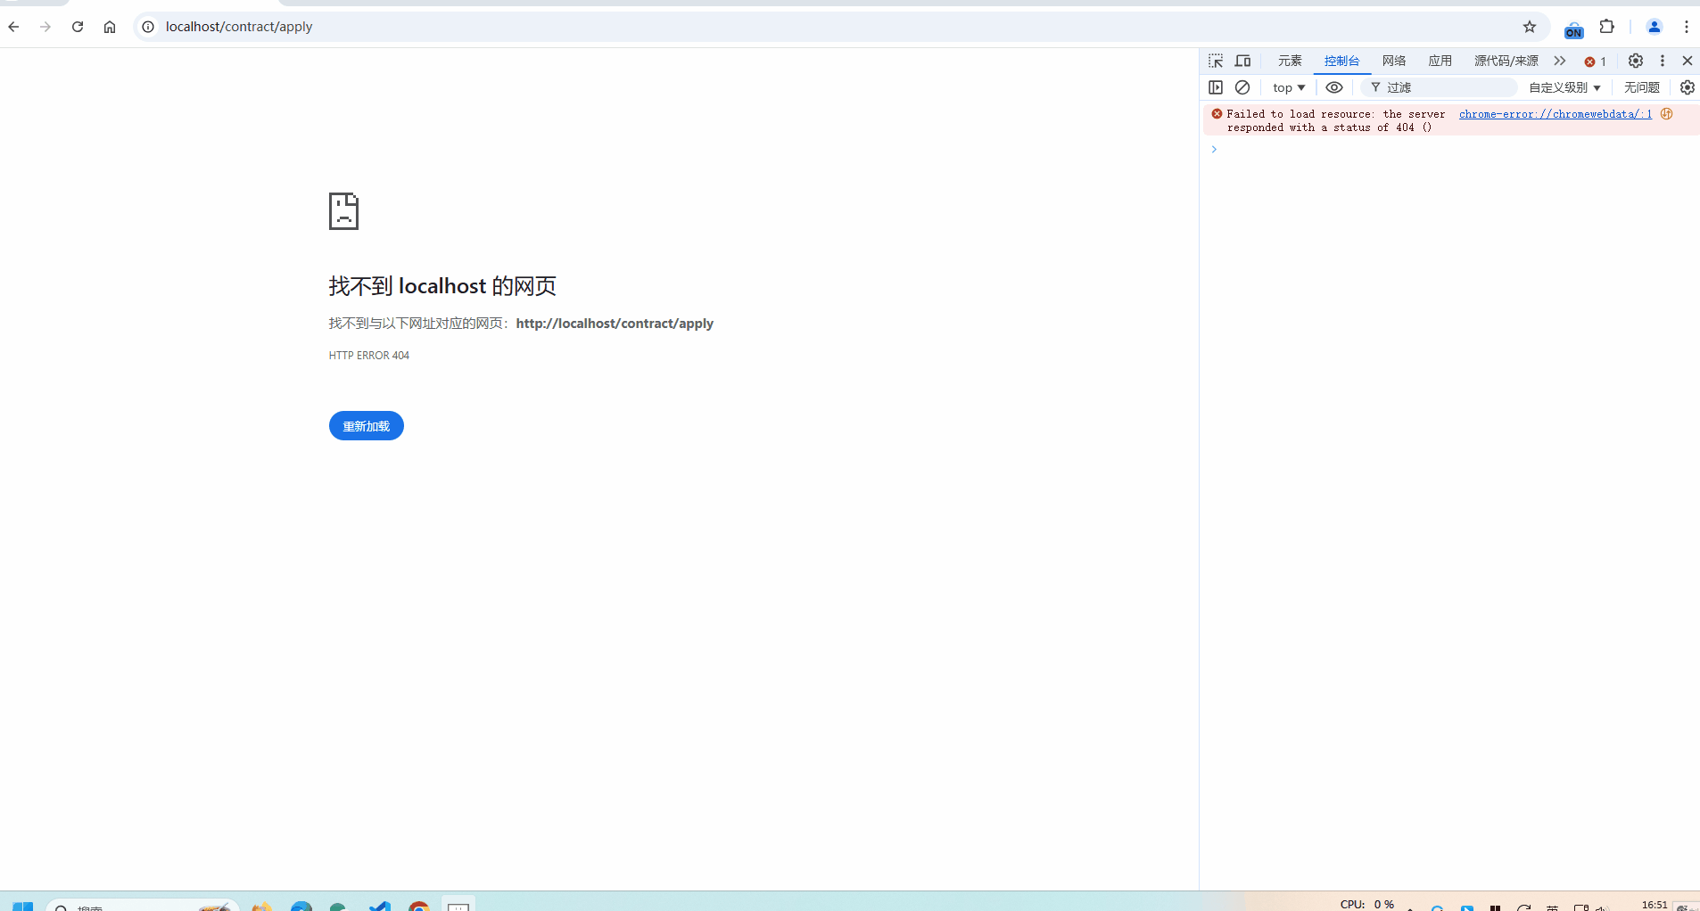Toggle the device toolbar emulation icon
The height and width of the screenshot is (911, 1700).
pos(1242,61)
